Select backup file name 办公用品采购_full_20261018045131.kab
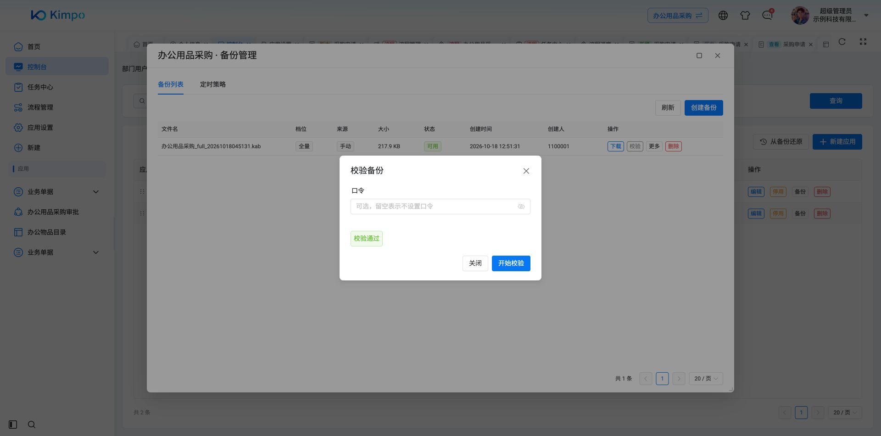The width and height of the screenshot is (881, 436). (x=211, y=146)
